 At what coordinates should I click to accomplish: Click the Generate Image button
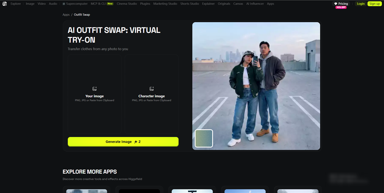(x=123, y=142)
